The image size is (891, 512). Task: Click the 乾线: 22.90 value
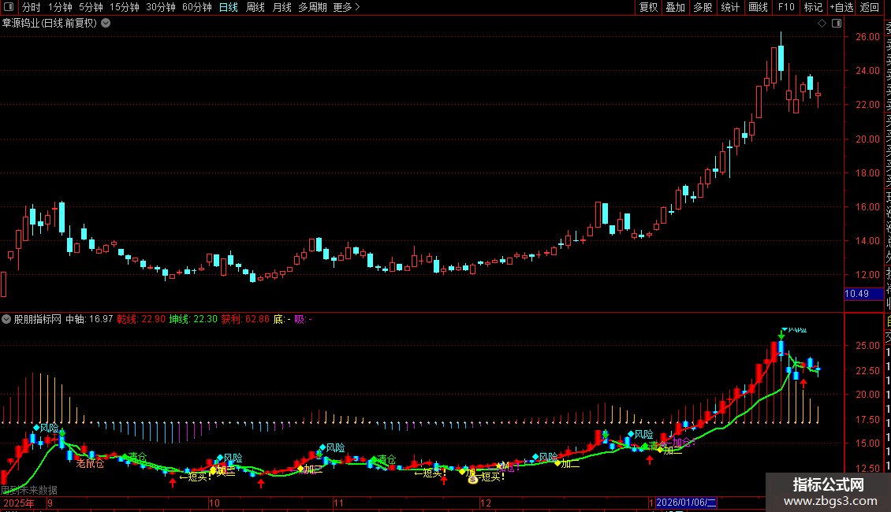tap(141, 319)
